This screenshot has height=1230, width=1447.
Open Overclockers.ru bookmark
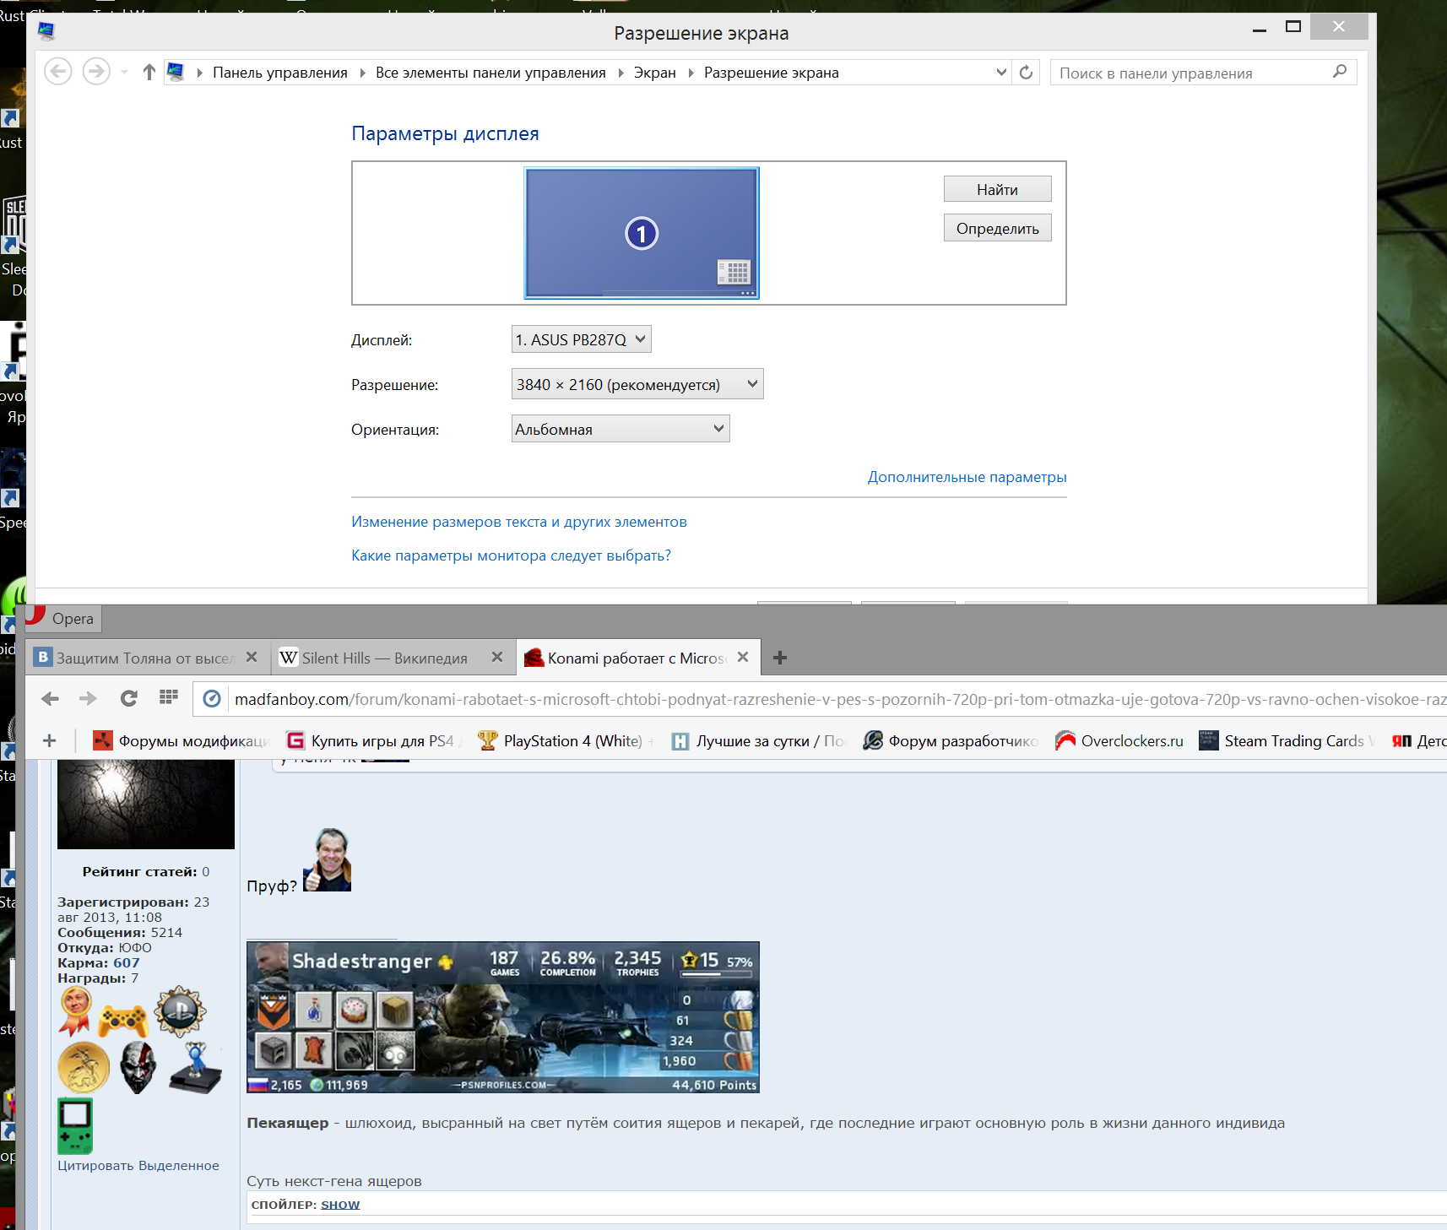click(1119, 740)
